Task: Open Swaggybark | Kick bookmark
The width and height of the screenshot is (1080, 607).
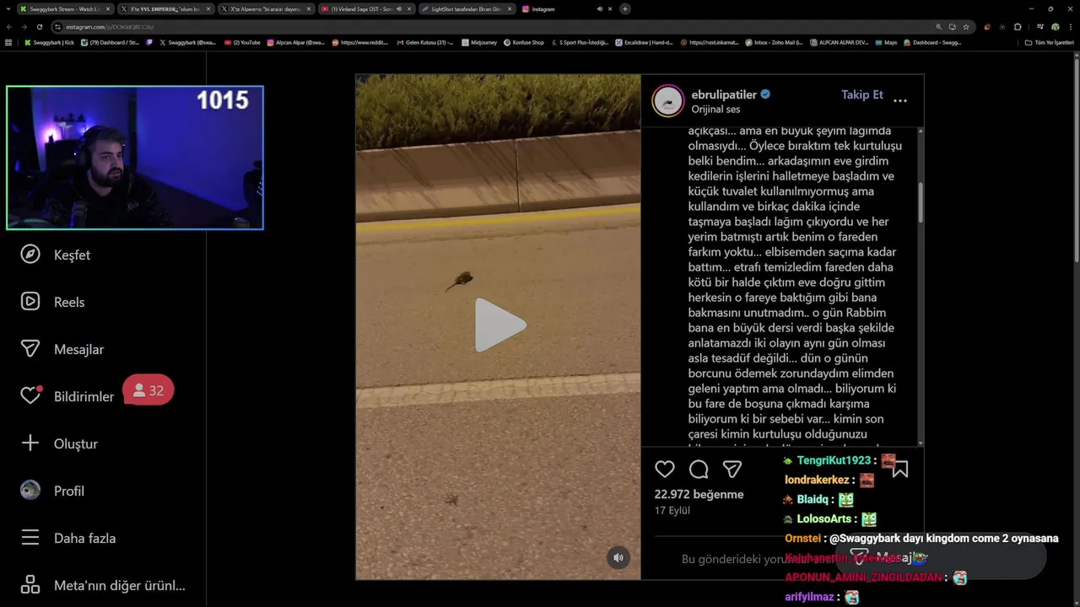Action: click(x=50, y=42)
